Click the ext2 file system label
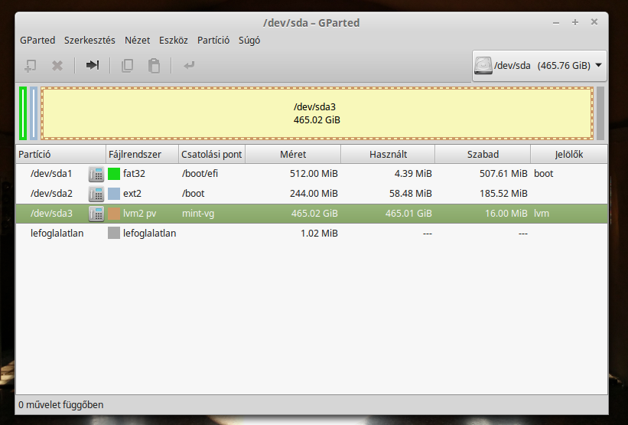This screenshot has height=425, width=628. 132,194
